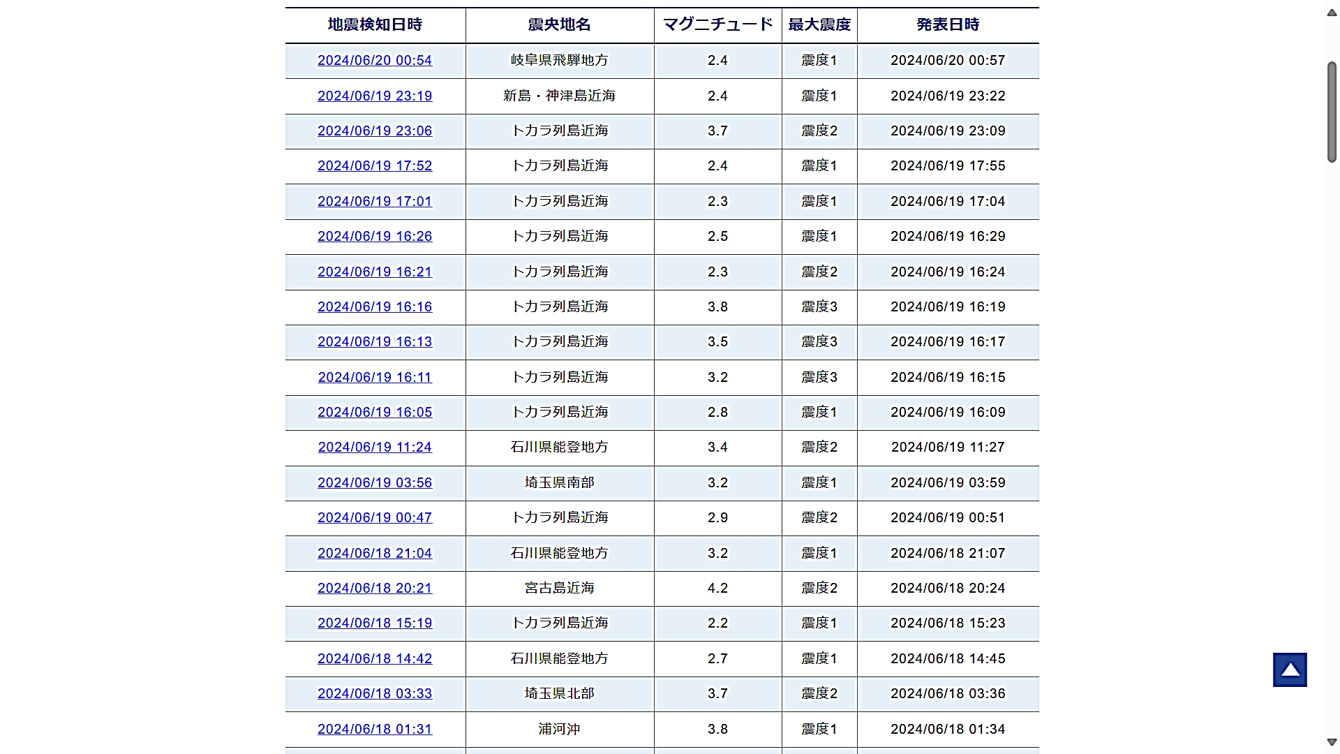
Task: Click the back-to-top arrow button
Action: click(x=1289, y=670)
